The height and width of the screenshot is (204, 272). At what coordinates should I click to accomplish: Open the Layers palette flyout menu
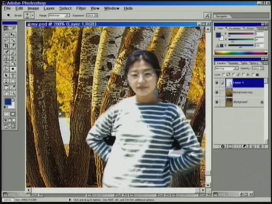coord(266,63)
